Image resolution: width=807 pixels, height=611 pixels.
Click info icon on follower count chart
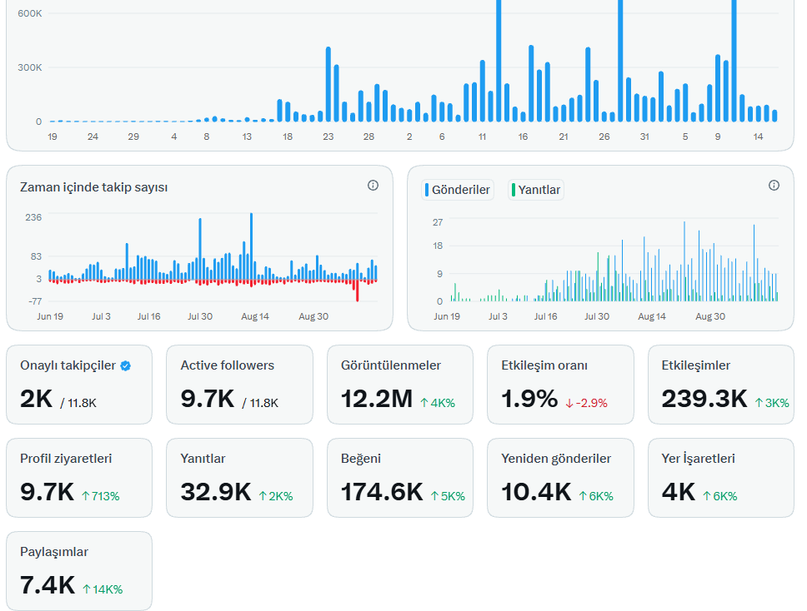[373, 186]
